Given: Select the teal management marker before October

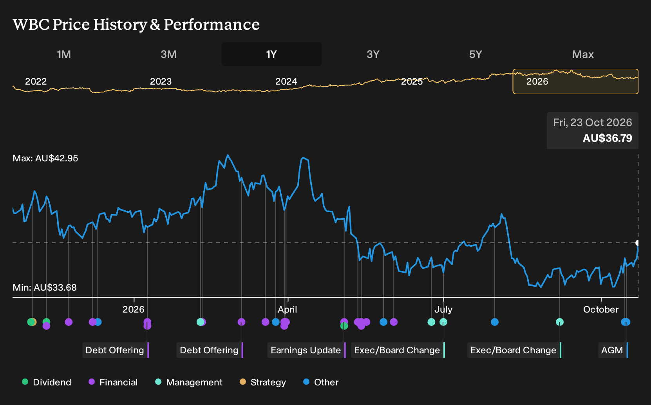Looking at the screenshot, I should (x=560, y=322).
